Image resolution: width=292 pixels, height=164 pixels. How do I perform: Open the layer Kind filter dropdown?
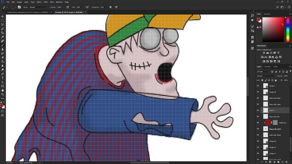pyautogui.click(x=263, y=72)
